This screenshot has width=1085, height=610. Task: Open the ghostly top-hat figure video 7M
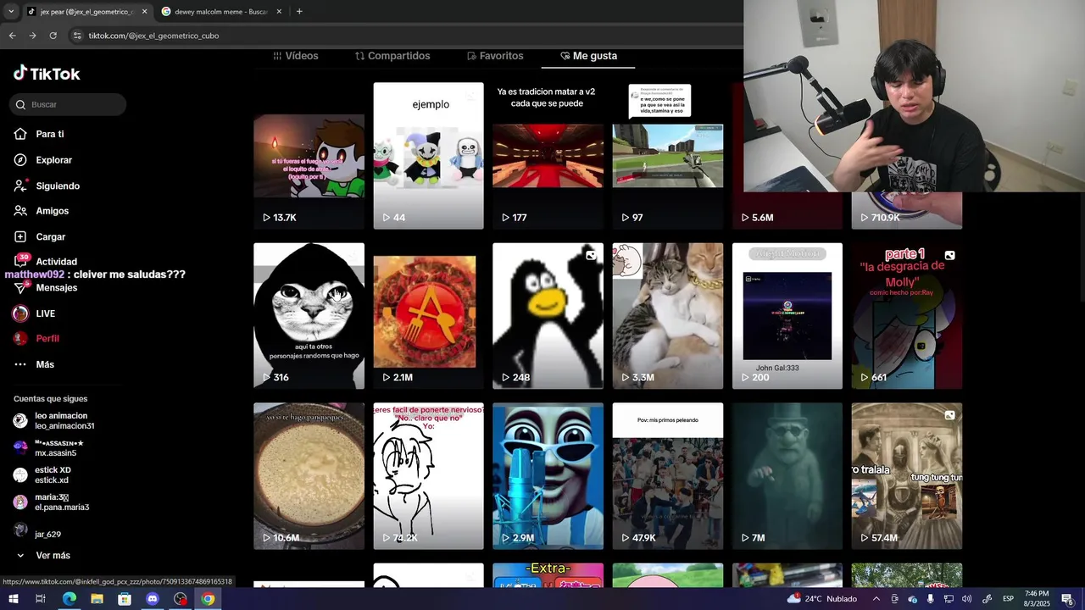click(787, 476)
